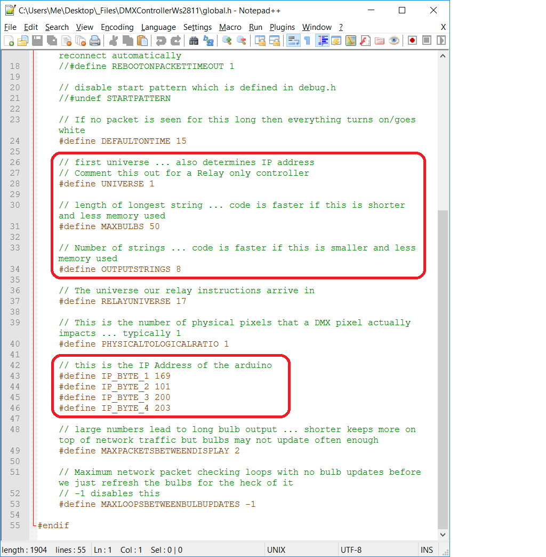The width and height of the screenshot is (546, 557).
Task: Click the Close All documents icon
Action: [x=81, y=41]
